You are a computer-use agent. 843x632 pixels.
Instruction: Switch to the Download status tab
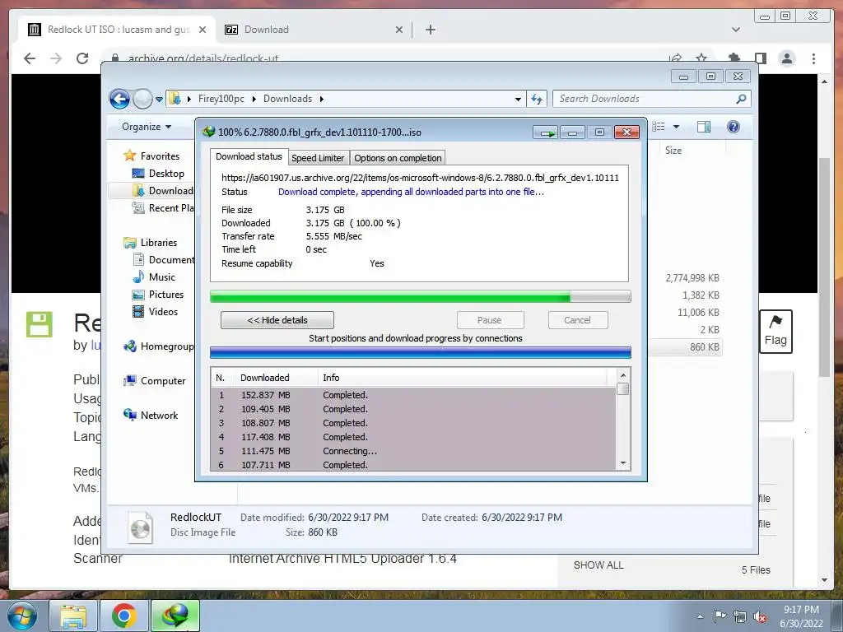tap(249, 156)
